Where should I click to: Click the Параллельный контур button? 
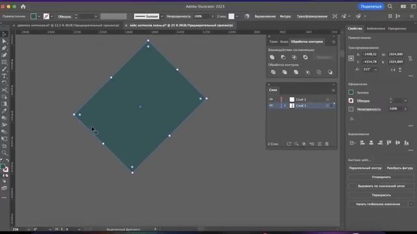click(365, 168)
